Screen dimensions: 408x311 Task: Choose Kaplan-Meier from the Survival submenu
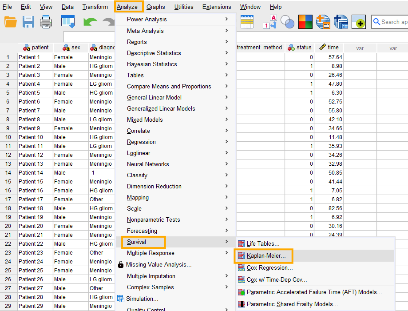pyautogui.click(x=266, y=256)
